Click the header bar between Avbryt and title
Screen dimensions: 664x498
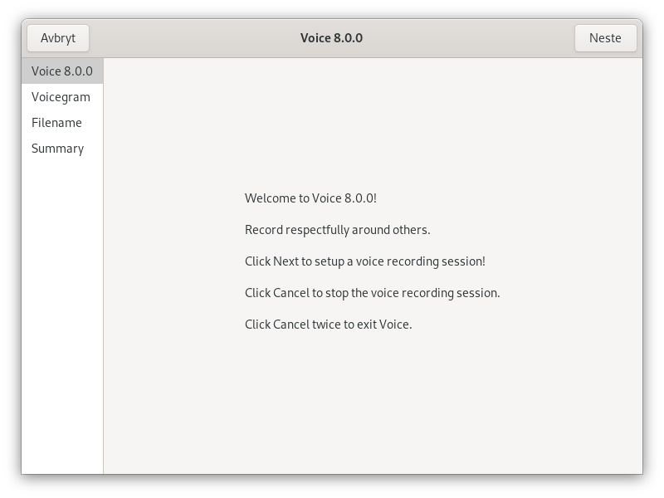click(194, 38)
